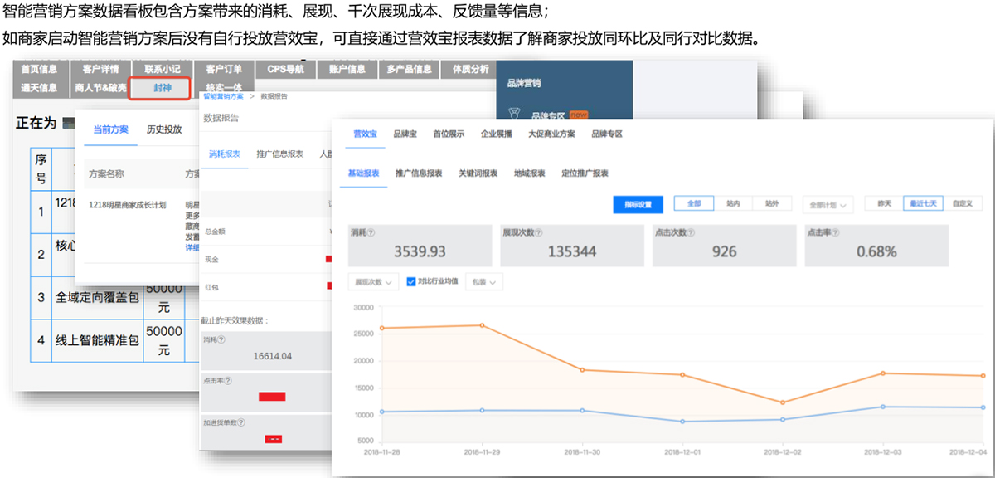This screenshot has height=478, width=995.
Task: Open 消耗报表 tab in 数据报告 panel
Action: pos(225,154)
